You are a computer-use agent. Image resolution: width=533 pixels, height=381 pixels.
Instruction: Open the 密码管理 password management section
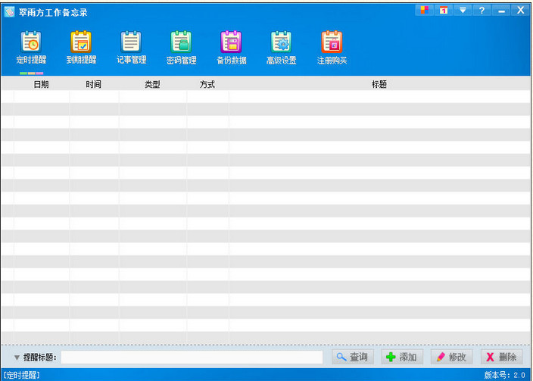coord(181,48)
